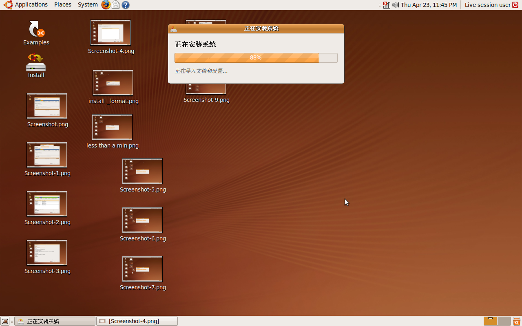Switch to the first workspace
This screenshot has height=326, width=522.
point(491,321)
